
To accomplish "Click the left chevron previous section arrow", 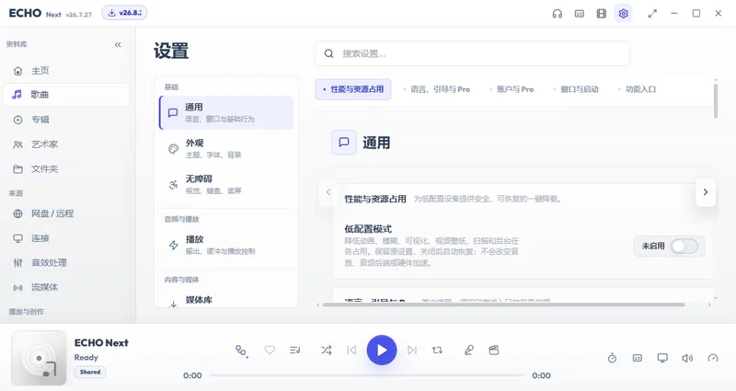I will [328, 192].
